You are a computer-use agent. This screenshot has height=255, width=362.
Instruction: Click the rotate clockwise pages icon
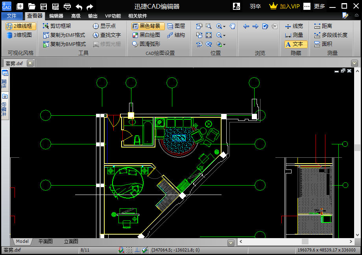coord(199,35)
